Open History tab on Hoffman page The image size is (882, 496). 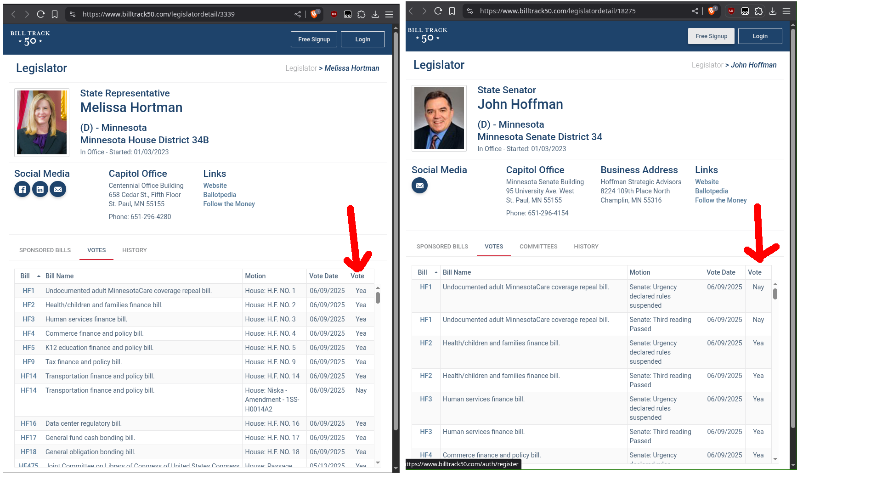pos(586,247)
